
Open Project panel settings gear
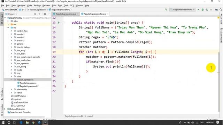tap(45, 14)
